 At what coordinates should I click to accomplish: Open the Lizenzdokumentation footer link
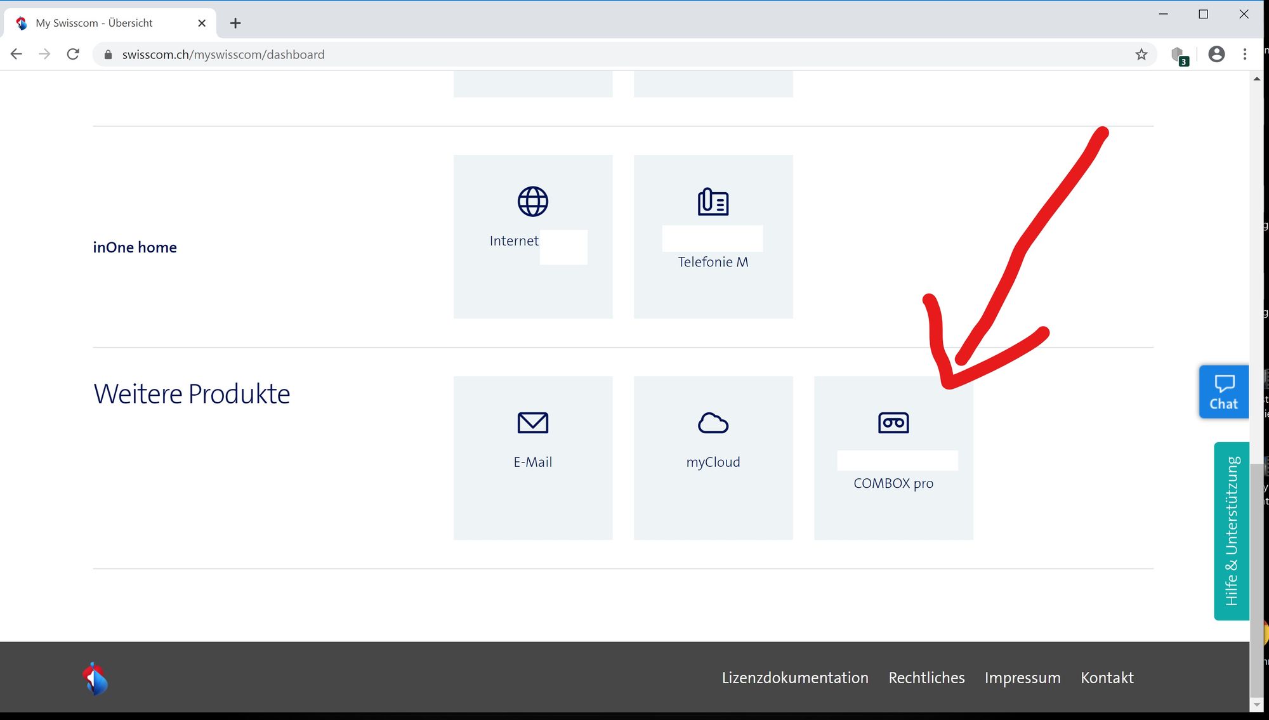click(x=795, y=677)
